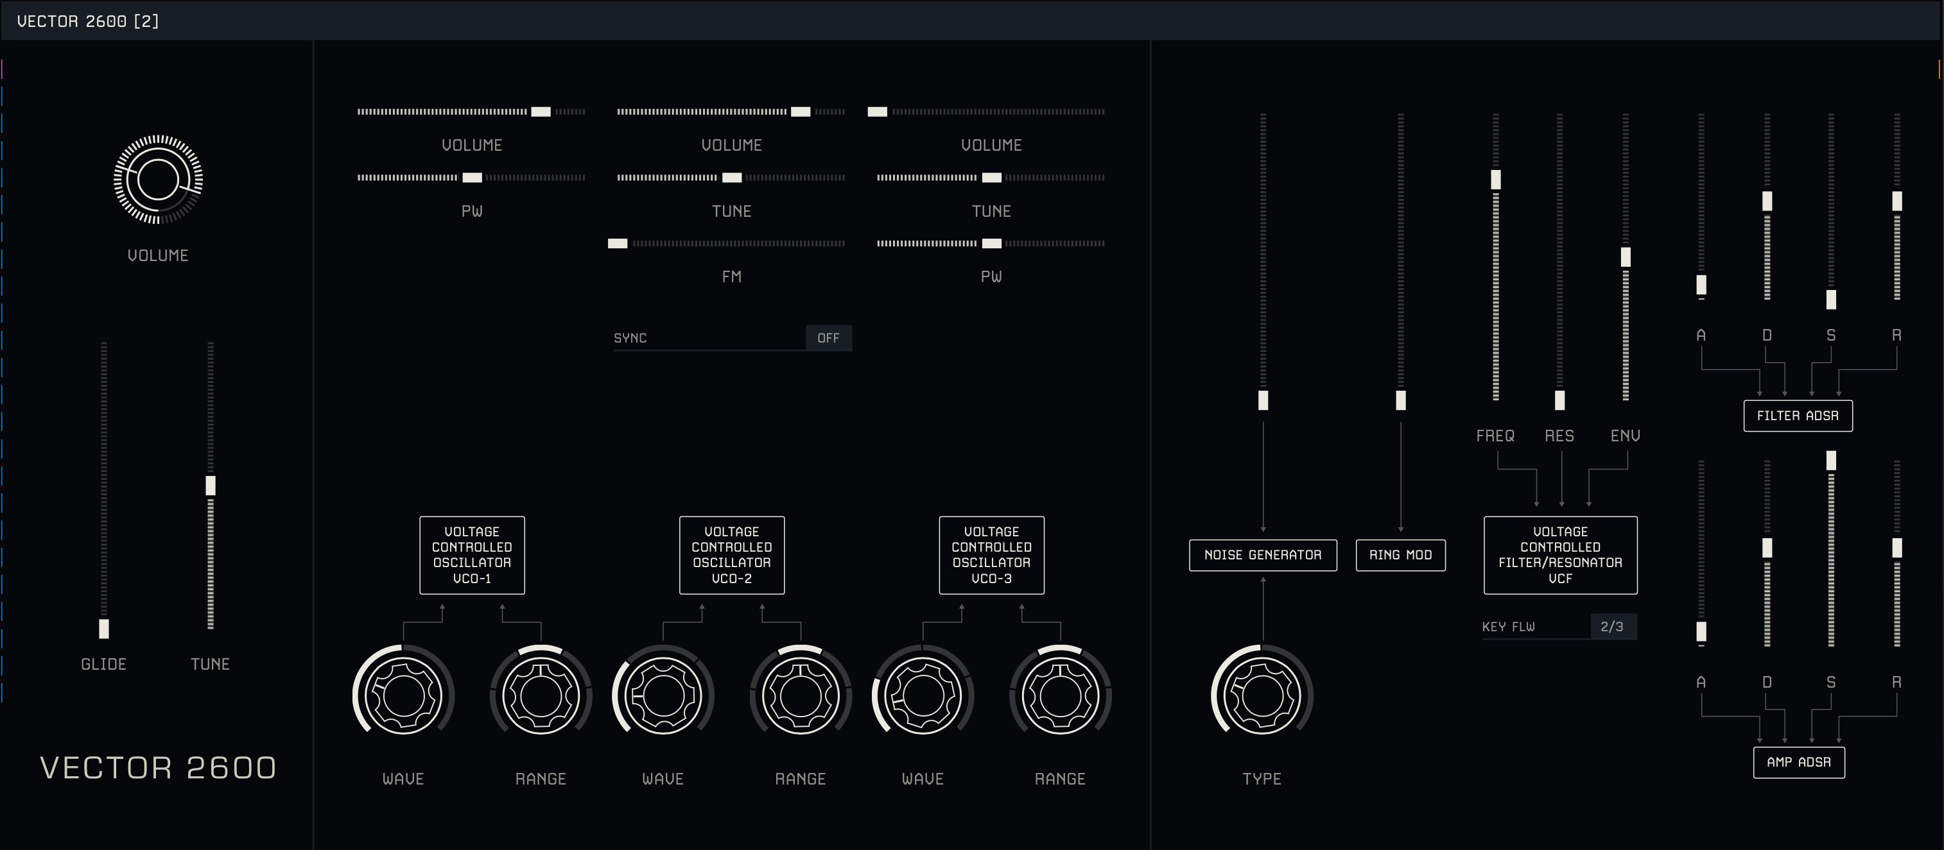Image resolution: width=1944 pixels, height=850 pixels.
Task: Click the VCO-1 WAVE knob
Action: point(403,694)
